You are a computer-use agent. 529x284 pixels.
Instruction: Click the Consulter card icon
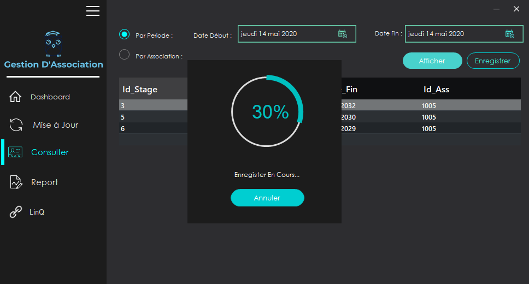pyautogui.click(x=16, y=152)
